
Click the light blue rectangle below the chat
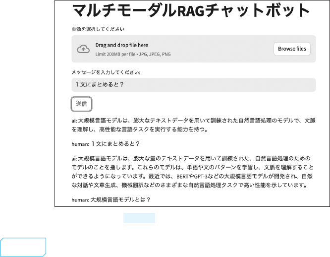(139, 218)
